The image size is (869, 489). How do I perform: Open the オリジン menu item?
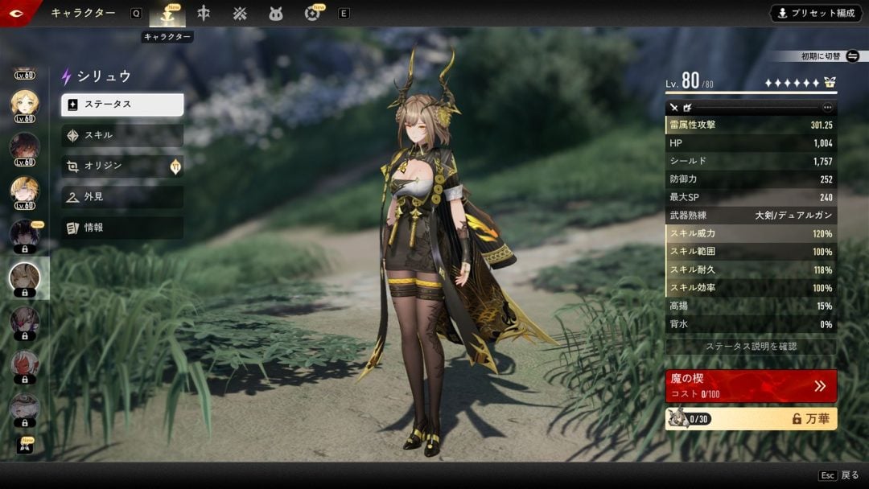pyautogui.click(x=122, y=166)
